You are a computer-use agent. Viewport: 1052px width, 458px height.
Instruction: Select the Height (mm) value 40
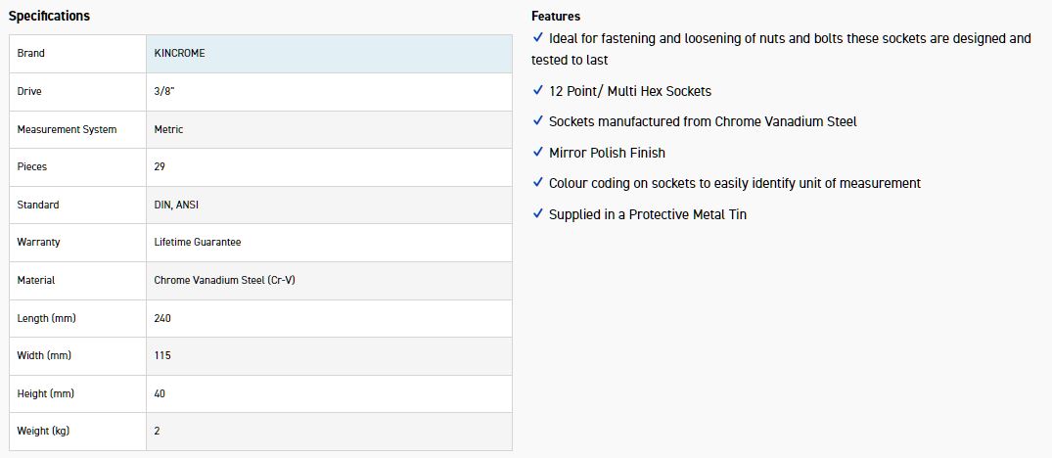160,393
